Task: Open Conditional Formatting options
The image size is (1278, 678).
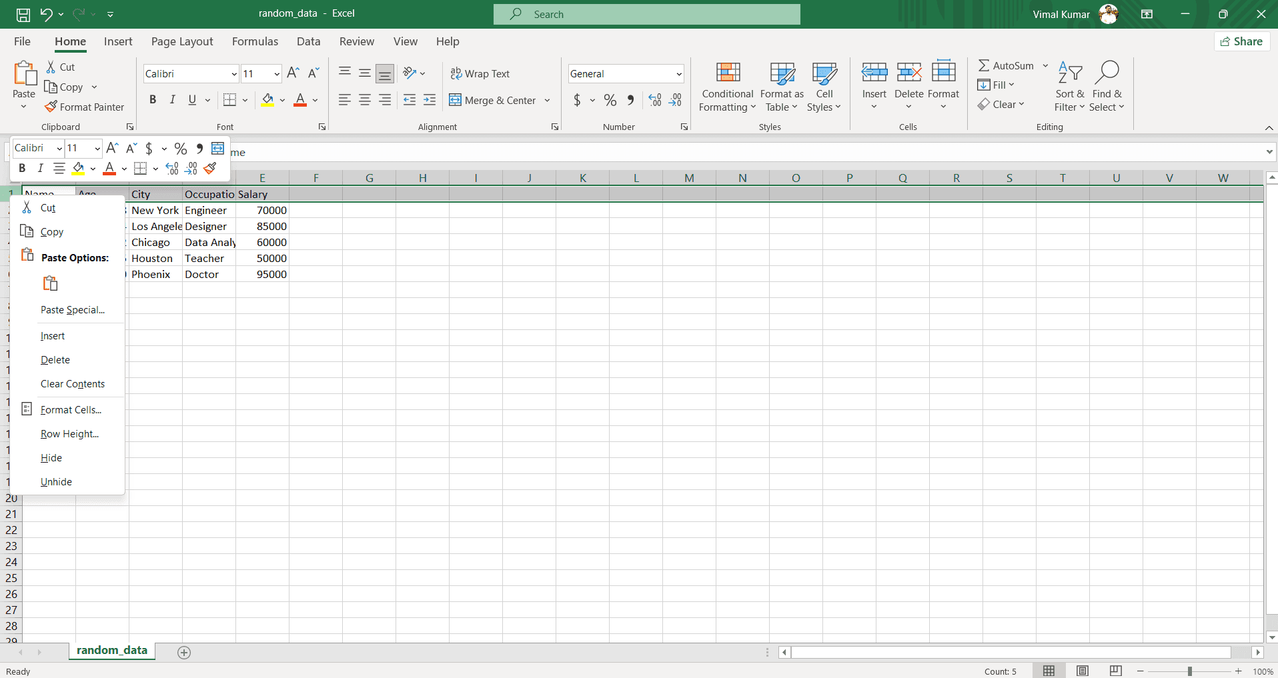Action: [x=726, y=87]
